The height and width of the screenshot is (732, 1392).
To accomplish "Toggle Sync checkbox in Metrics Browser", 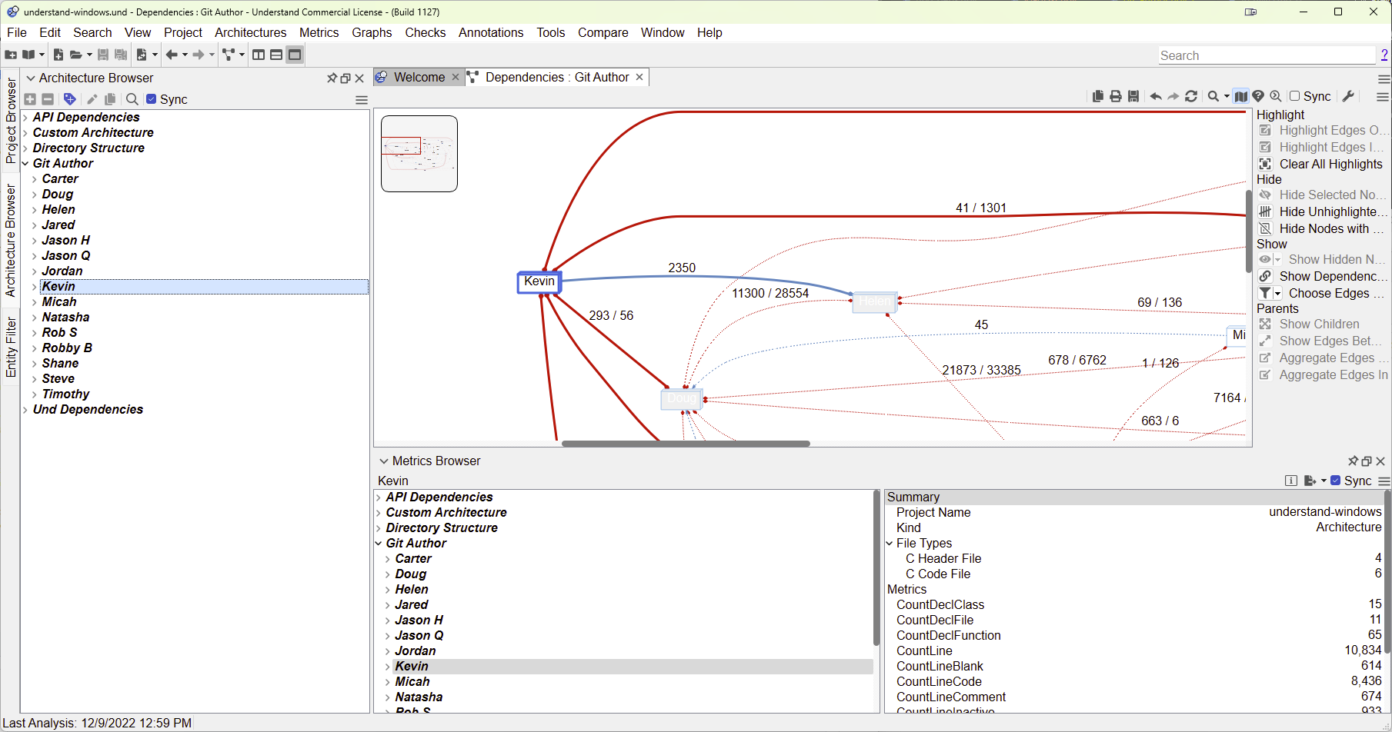I will coord(1336,481).
